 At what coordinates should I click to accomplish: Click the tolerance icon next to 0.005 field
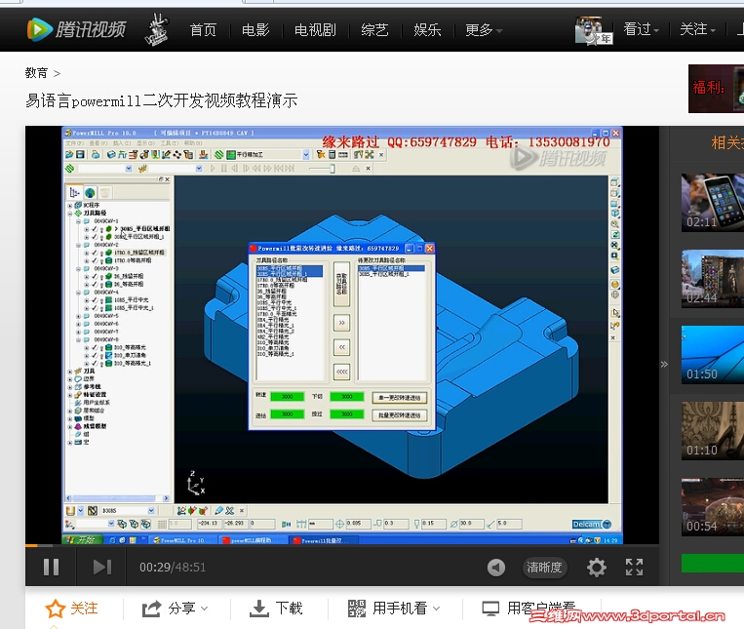[339, 525]
